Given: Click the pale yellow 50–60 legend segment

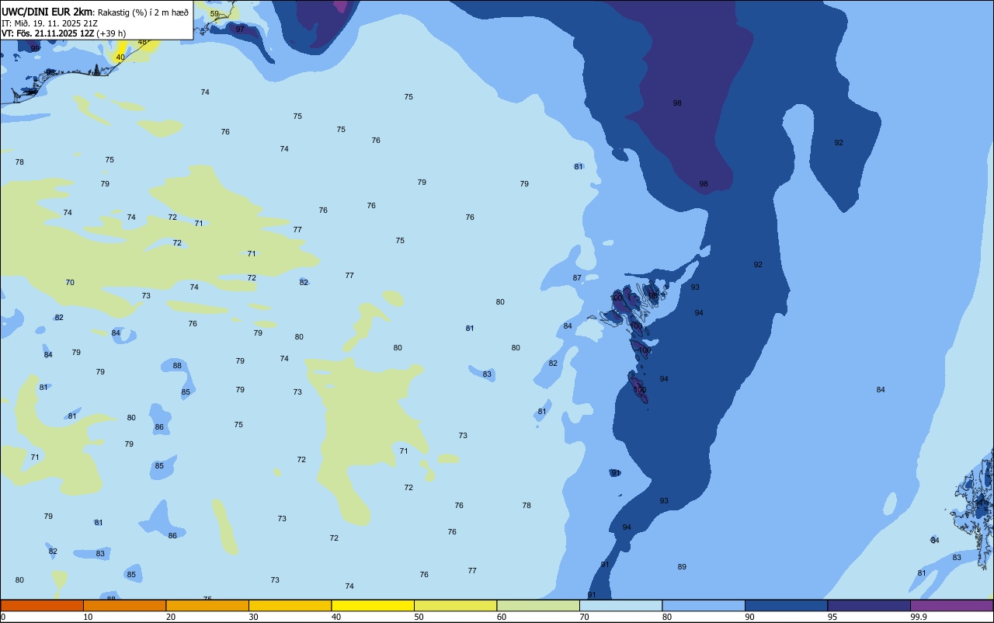Looking at the screenshot, I should click(x=455, y=605).
